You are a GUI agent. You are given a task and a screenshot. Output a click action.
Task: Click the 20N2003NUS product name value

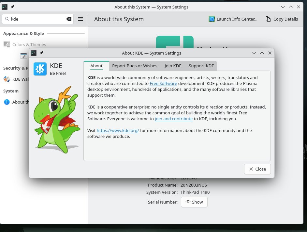[194, 185]
